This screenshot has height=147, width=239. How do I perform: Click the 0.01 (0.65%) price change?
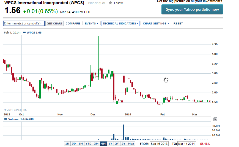(42, 11)
